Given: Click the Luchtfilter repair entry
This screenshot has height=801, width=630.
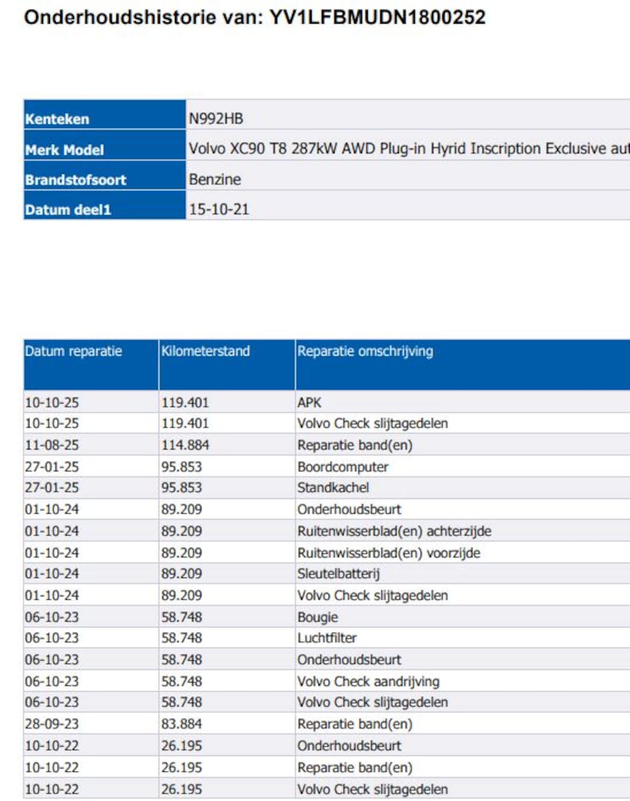Looking at the screenshot, I should [x=327, y=638].
